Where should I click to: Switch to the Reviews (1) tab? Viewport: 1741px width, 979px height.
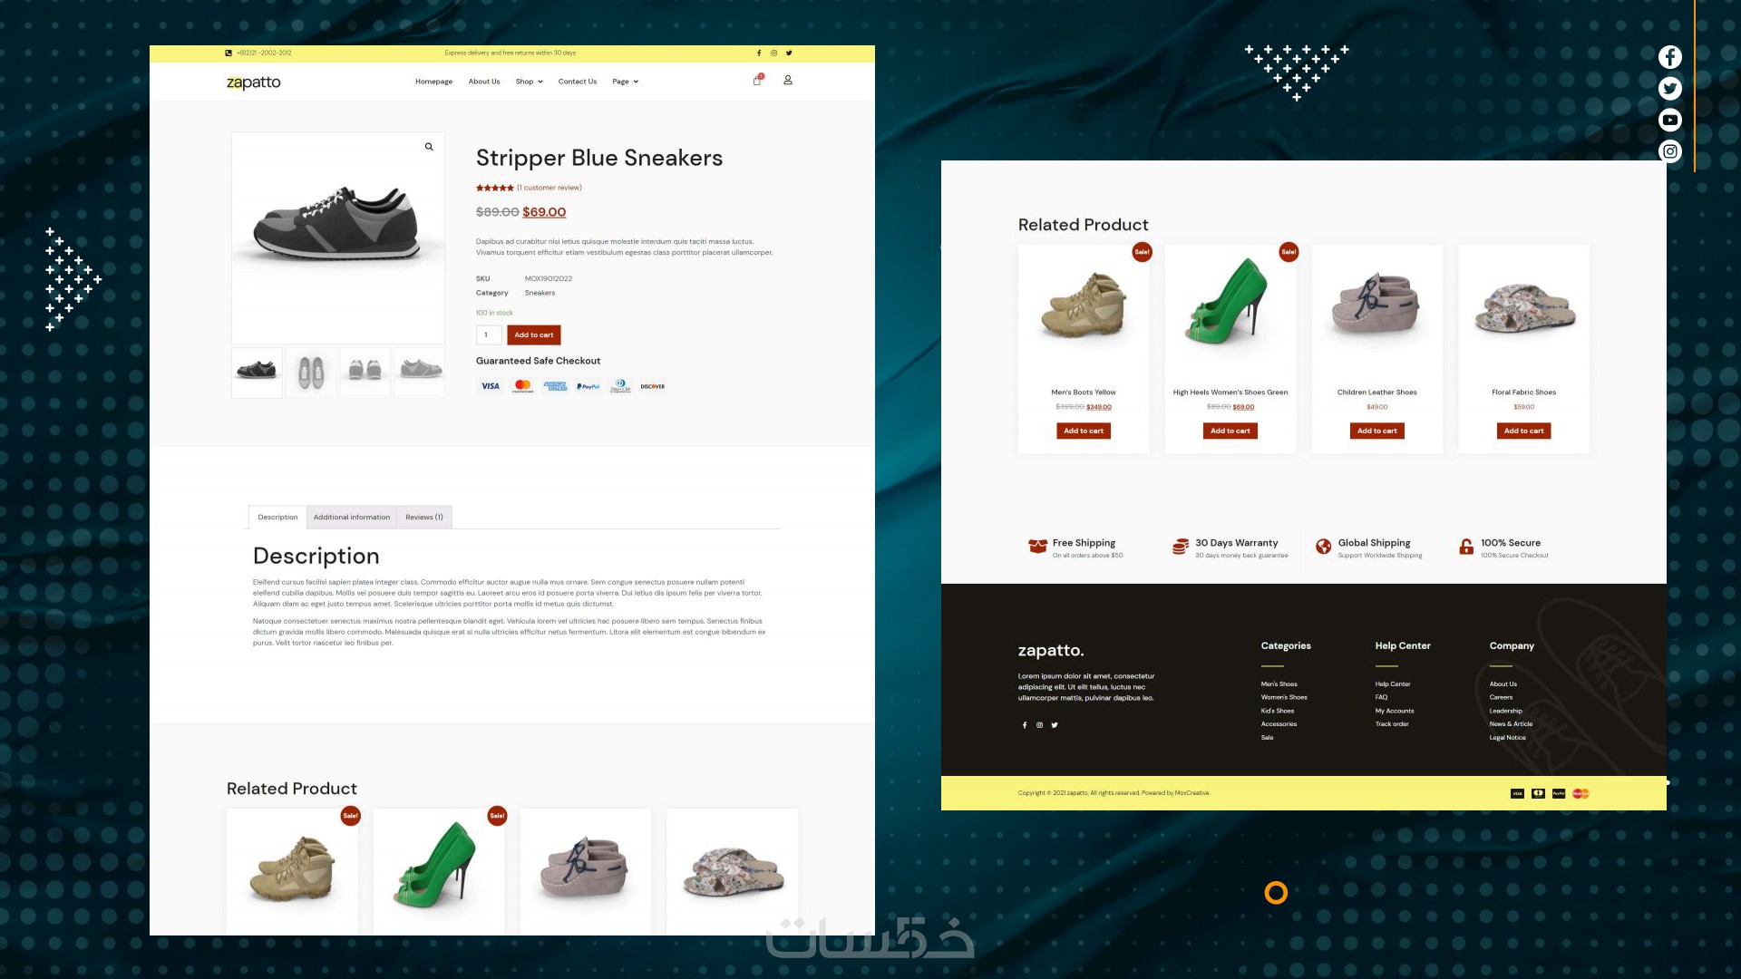[x=423, y=518]
